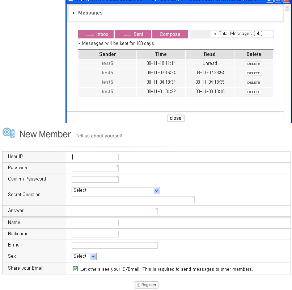Open the Inbox tab
The image size is (292, 290).
coord(96,34)
